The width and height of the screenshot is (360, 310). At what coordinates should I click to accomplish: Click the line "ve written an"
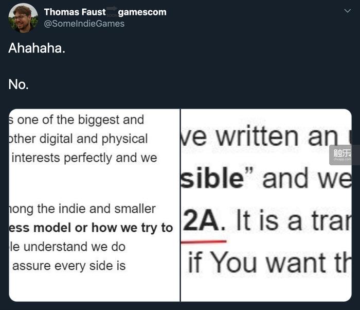[257, 136]
